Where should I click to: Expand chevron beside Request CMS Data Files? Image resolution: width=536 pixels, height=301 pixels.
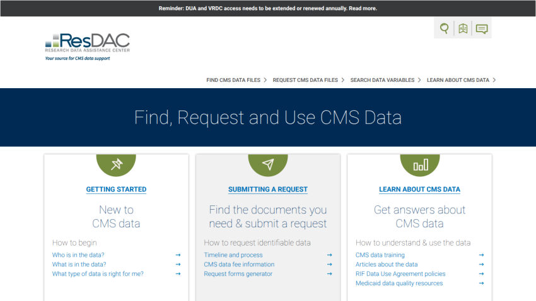(x=342, y=80)
